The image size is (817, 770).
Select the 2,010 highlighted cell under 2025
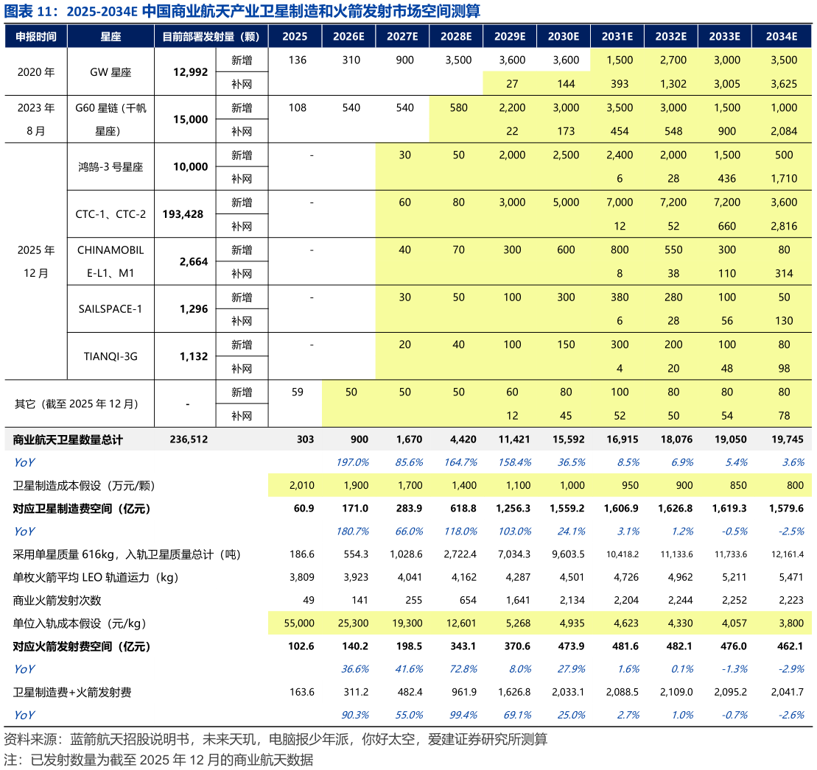coord(301,485)
